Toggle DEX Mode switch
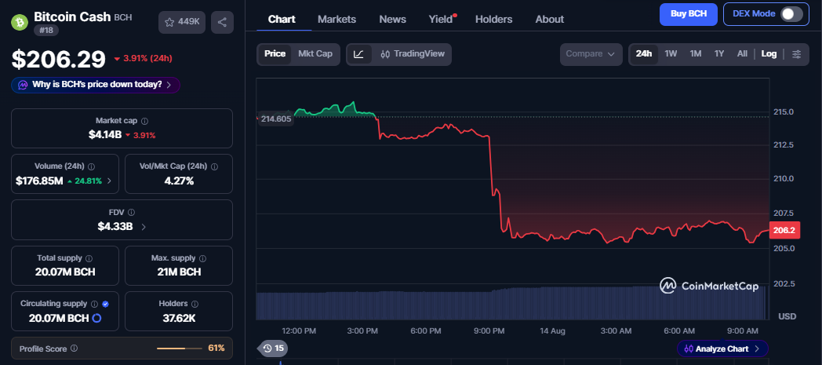This screenshot has height=365, width=822. (x=791, y=14)
